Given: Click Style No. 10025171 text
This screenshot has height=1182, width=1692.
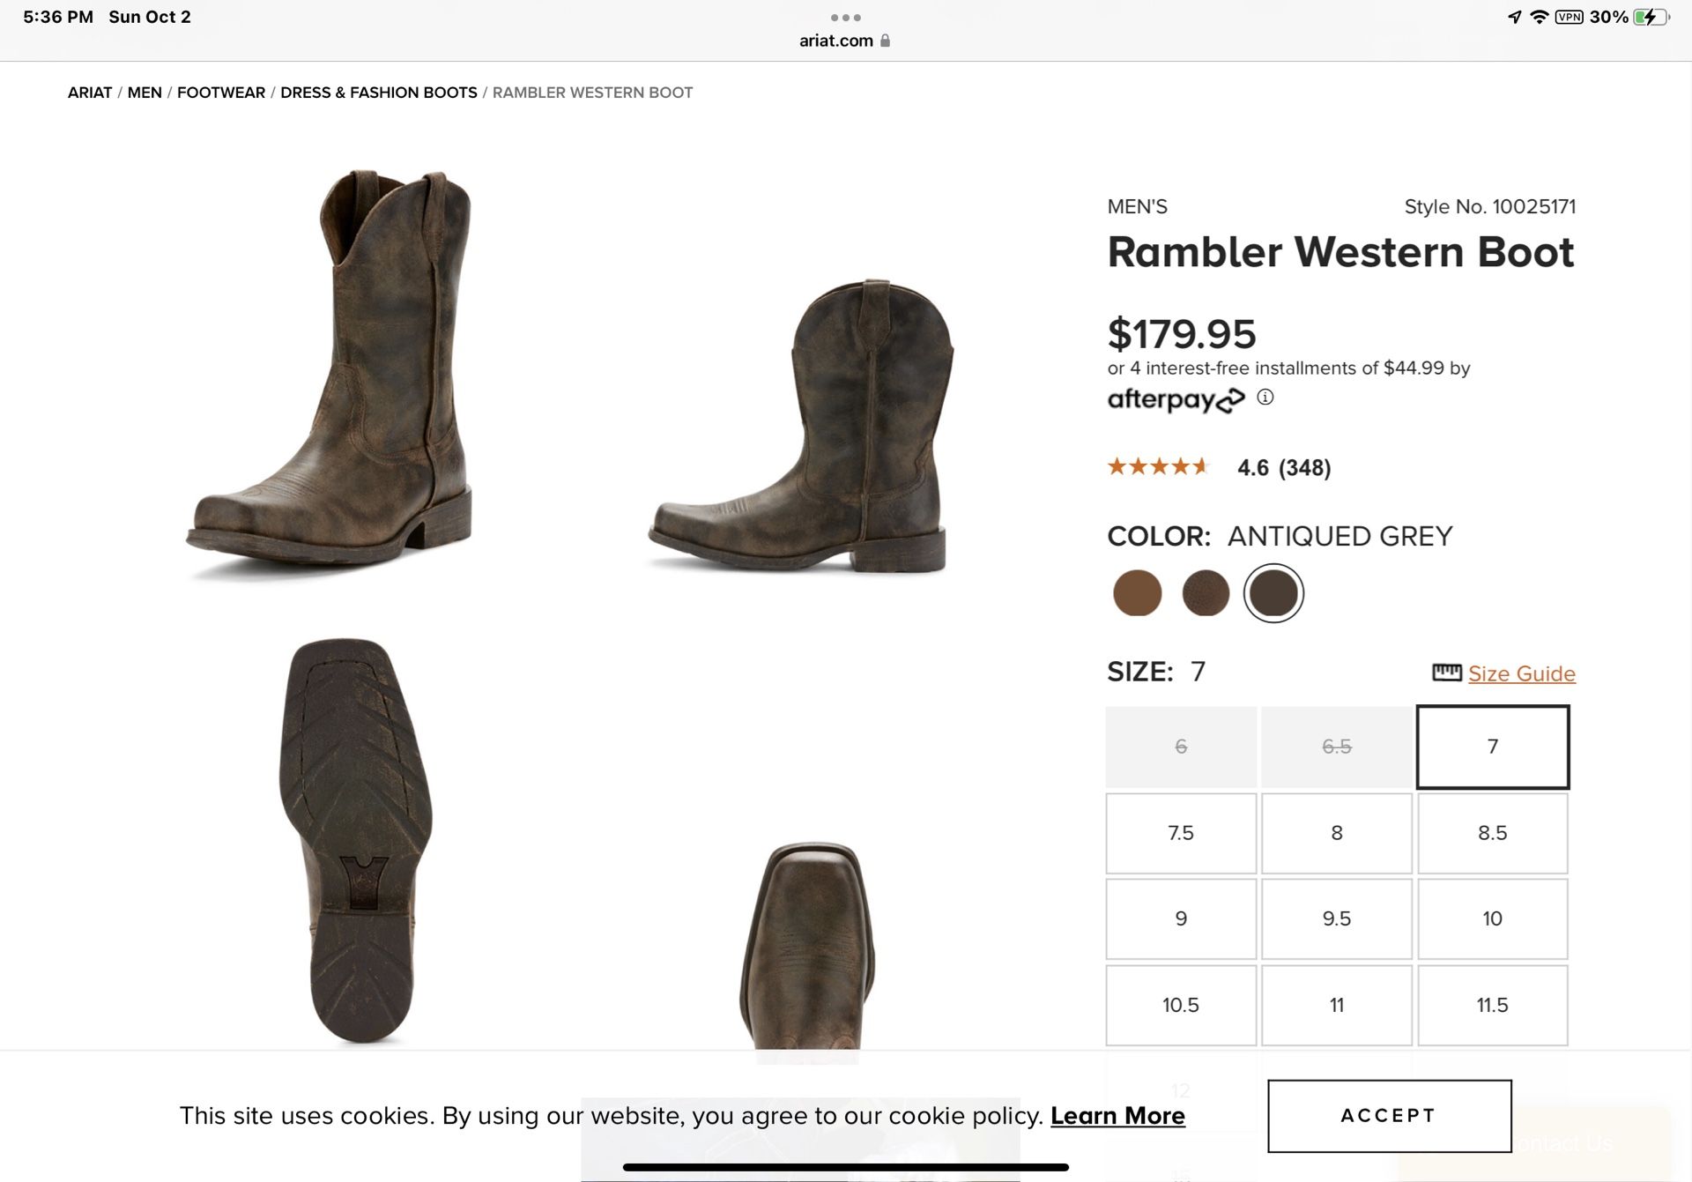Looking at the screenshot, I should (x=1490, y=206).
